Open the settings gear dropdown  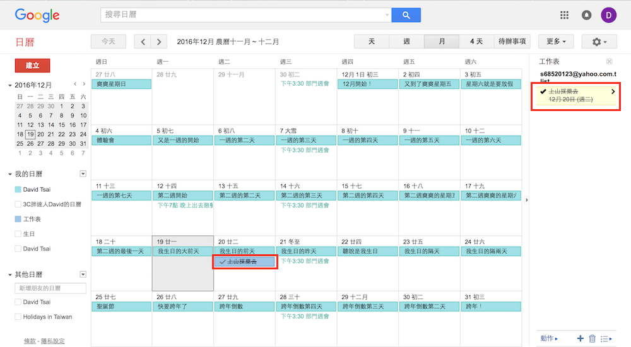(x=599, y=42)
